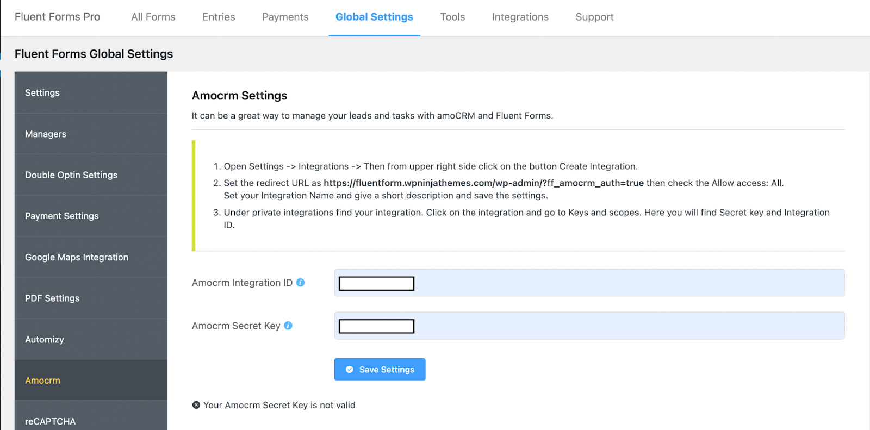Click the Fluent Forms Global Settings title
Image resolution: width=870 pixels, height=430 pixels.
pos(94,54)
